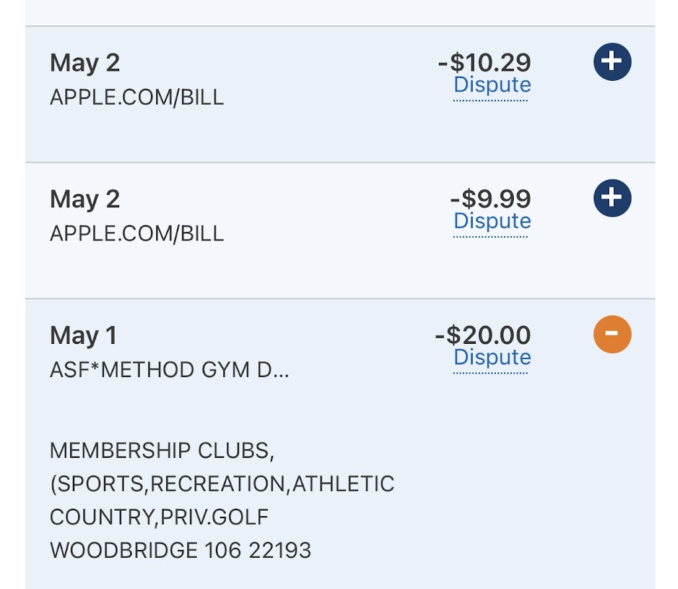Tap APPLE.COM/BILL merchant on the $9.99 row

(137, 234)
